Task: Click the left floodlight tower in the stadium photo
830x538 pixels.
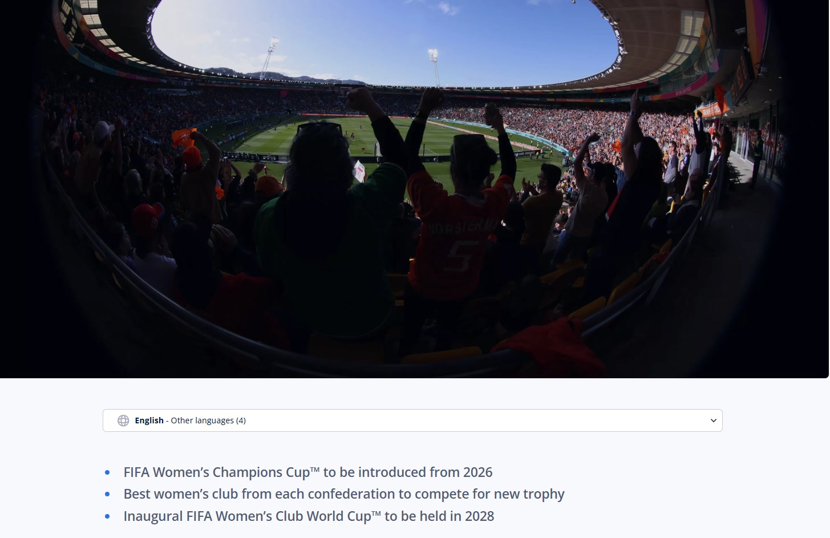Action: point(268,58)
